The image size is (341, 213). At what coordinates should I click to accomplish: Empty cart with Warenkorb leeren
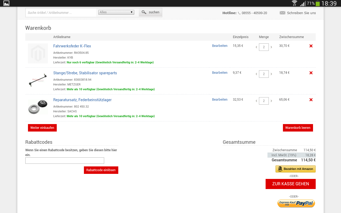click(x=298, y=128)
